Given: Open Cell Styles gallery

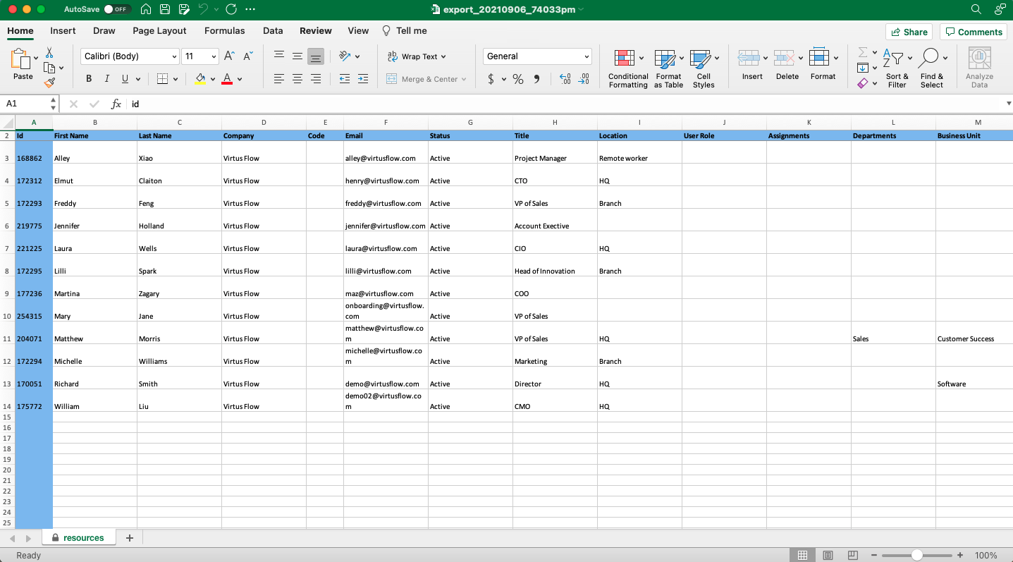Looking at the screenshot, I should pyautogui.click(x=704, y=68).
